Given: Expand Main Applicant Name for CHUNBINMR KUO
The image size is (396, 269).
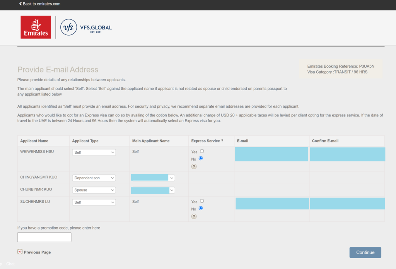Looking at the screenshot, I should [172, 190].
